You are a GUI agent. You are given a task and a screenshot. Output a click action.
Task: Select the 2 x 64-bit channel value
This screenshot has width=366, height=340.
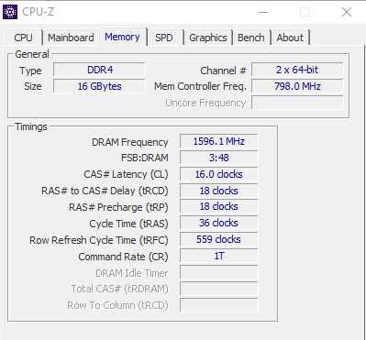click(297, 70)
